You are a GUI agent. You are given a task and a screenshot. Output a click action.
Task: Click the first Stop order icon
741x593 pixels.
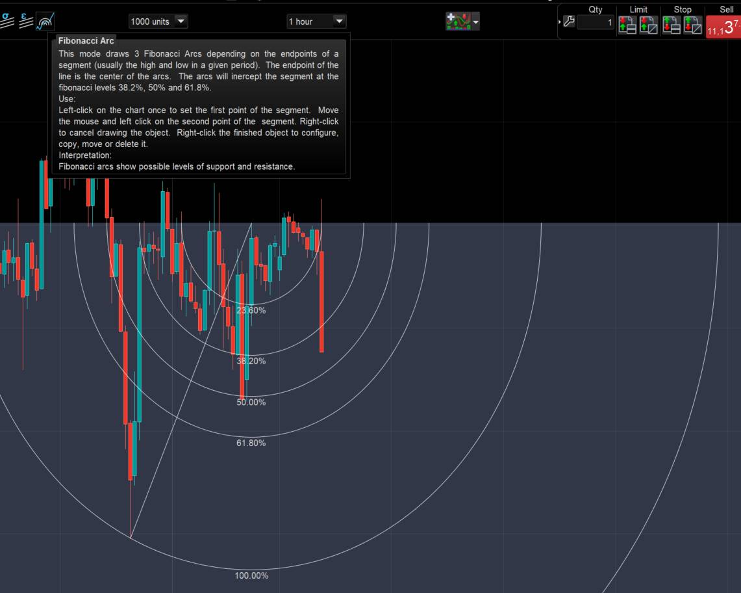(672, 25)
